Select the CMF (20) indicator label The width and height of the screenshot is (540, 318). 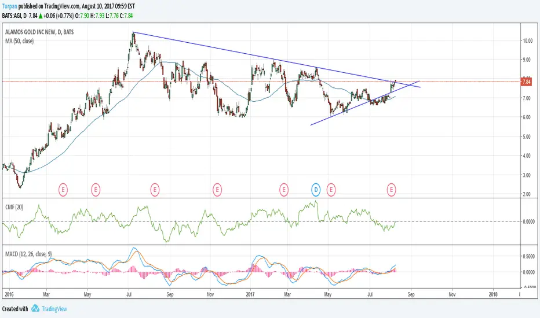pyautogui.click(x=14, y=207)
